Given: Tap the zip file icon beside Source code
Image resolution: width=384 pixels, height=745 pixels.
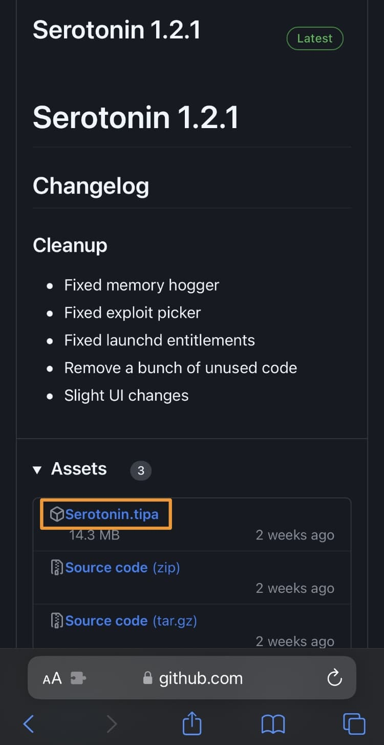Looking at the screenshot, I should click(57, 567).
